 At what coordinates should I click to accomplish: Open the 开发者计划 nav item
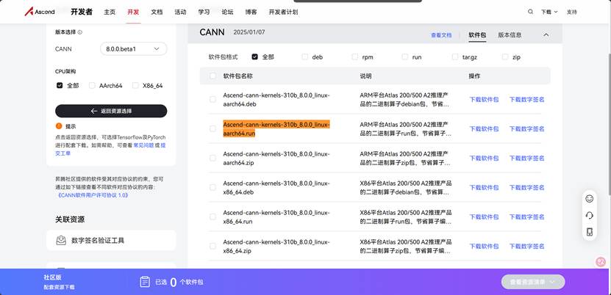pyautogui.click(x=283, y=12)
